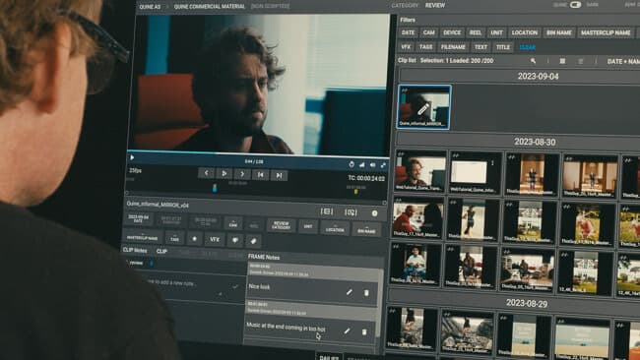Screen dimensions: 640x360
Task: Select the CLIP tab next to CLIP Notes
Action: [161, 251]
